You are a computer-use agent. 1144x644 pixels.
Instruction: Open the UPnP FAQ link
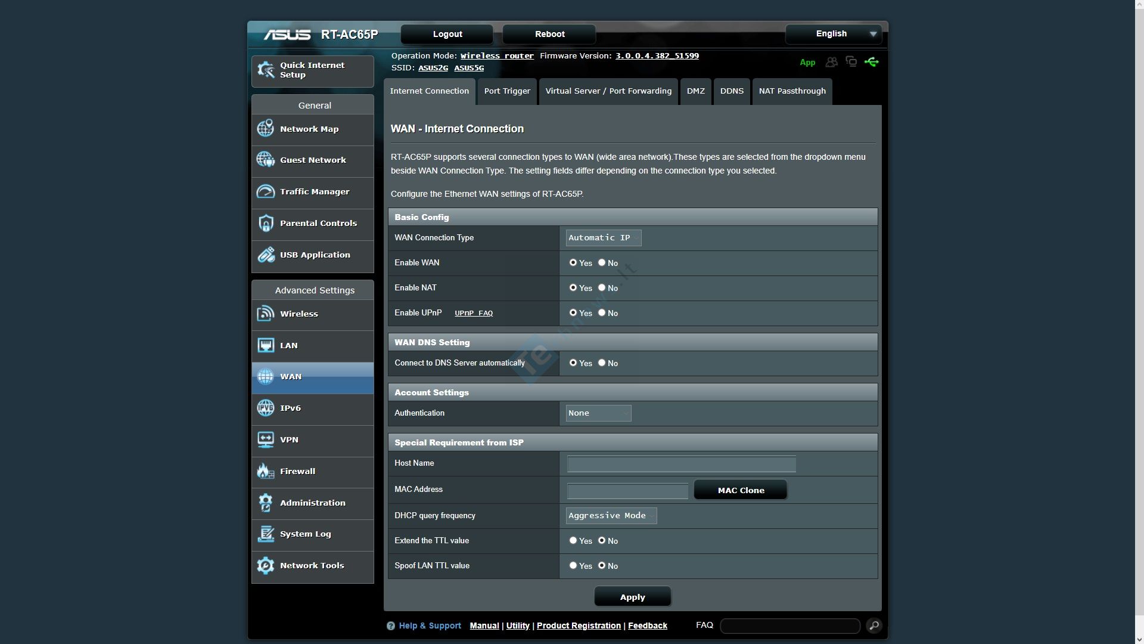[474, 313]
